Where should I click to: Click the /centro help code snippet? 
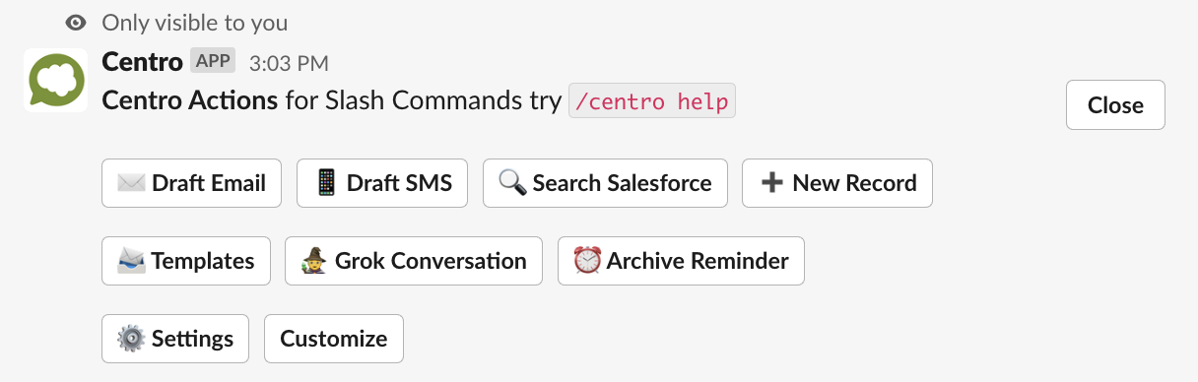click(652, 100)
